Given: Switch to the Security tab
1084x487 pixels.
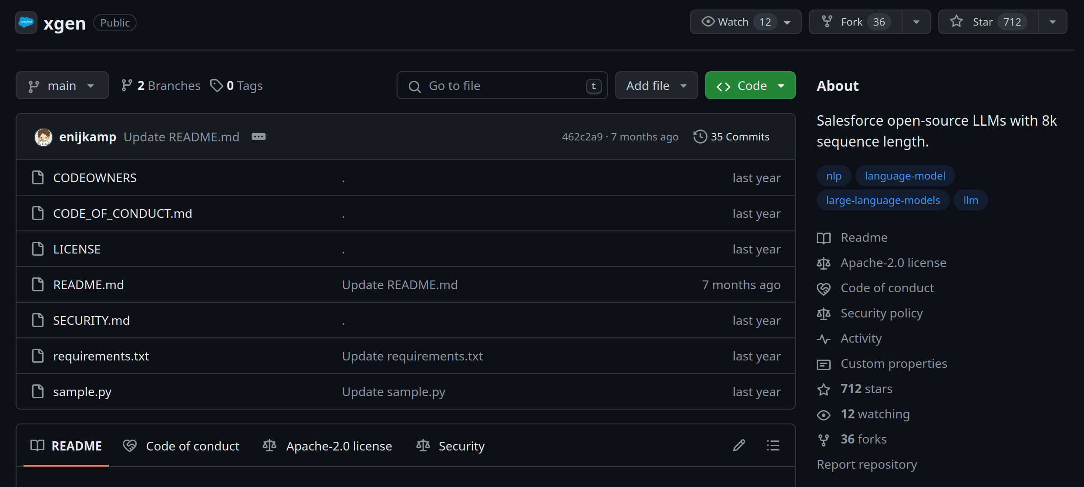Looking at the screenshot, I should 451,446.
